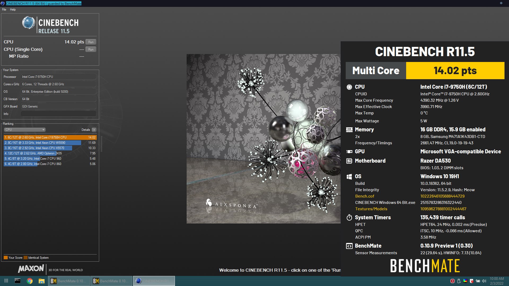Click the Memory module icon
The image size is (509, 286).
tap(349, 129)
